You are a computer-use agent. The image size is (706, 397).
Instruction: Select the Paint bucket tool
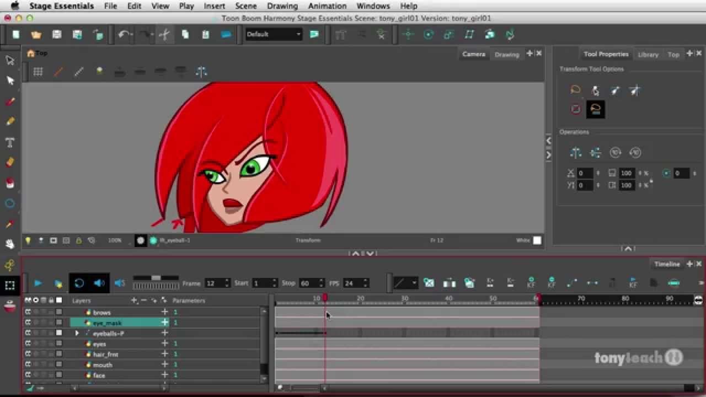(x=10, y=183)
